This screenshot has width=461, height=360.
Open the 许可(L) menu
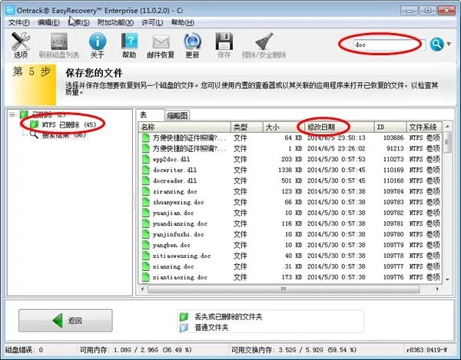point(152,22)
